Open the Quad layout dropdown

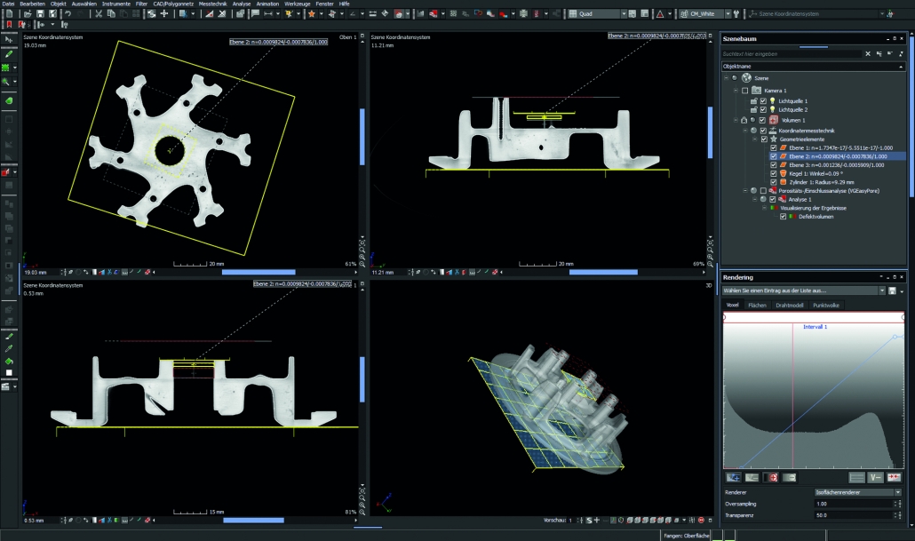click(622, 14)
